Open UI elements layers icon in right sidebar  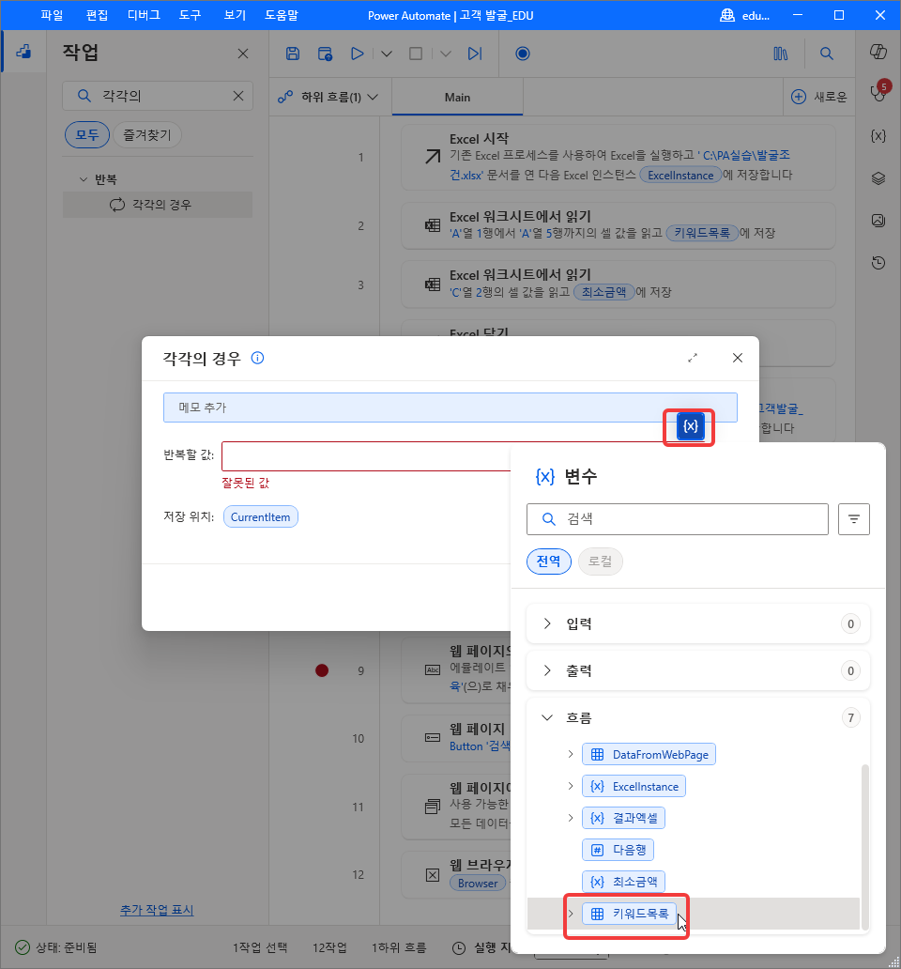[878, 178]
